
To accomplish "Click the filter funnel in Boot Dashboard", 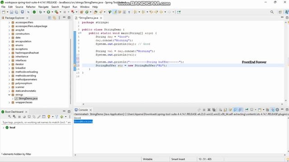I will (56, 117).
